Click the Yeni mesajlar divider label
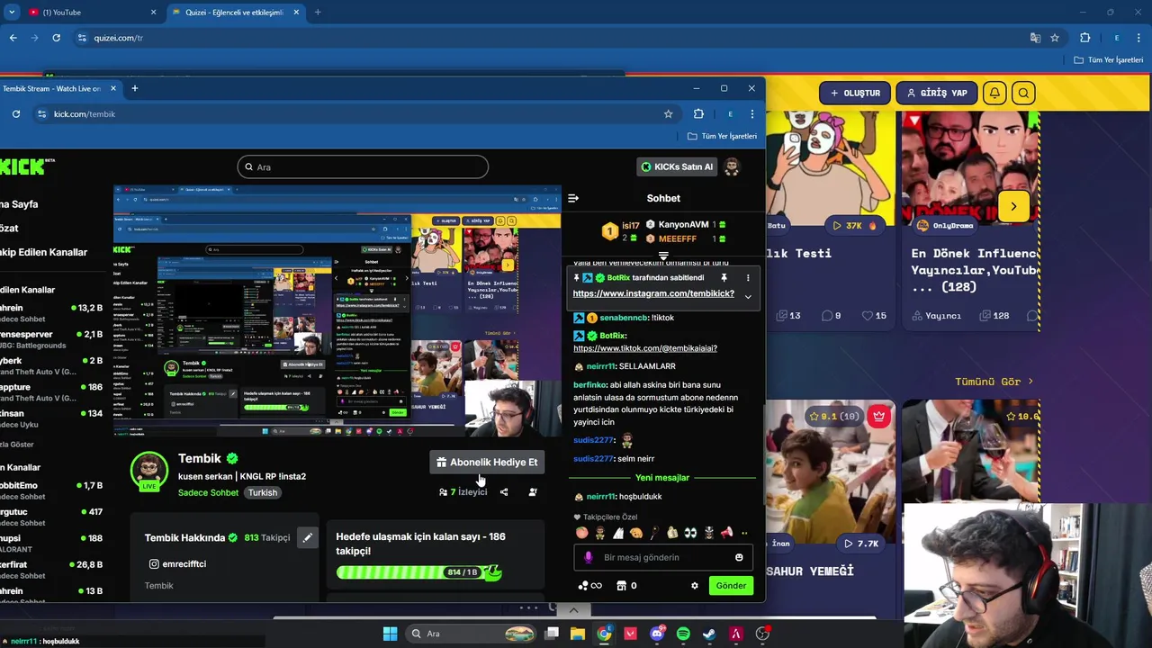This screenshot has height=648, width=1152. point(662,478)
